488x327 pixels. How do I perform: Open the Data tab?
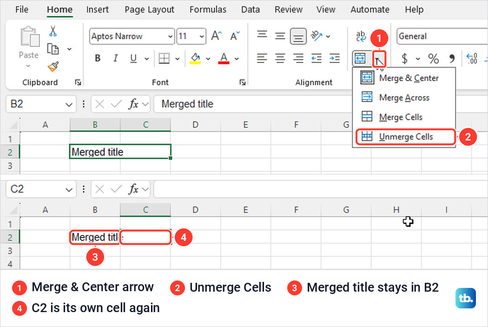[x=251, y=9]
